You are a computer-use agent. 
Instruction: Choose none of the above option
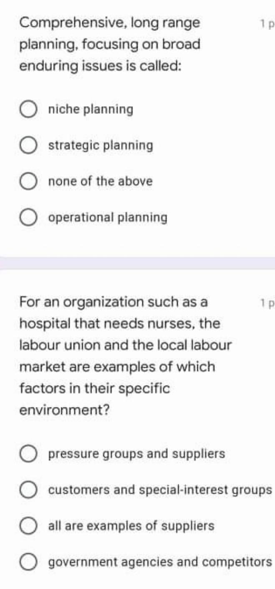[28, 181]
